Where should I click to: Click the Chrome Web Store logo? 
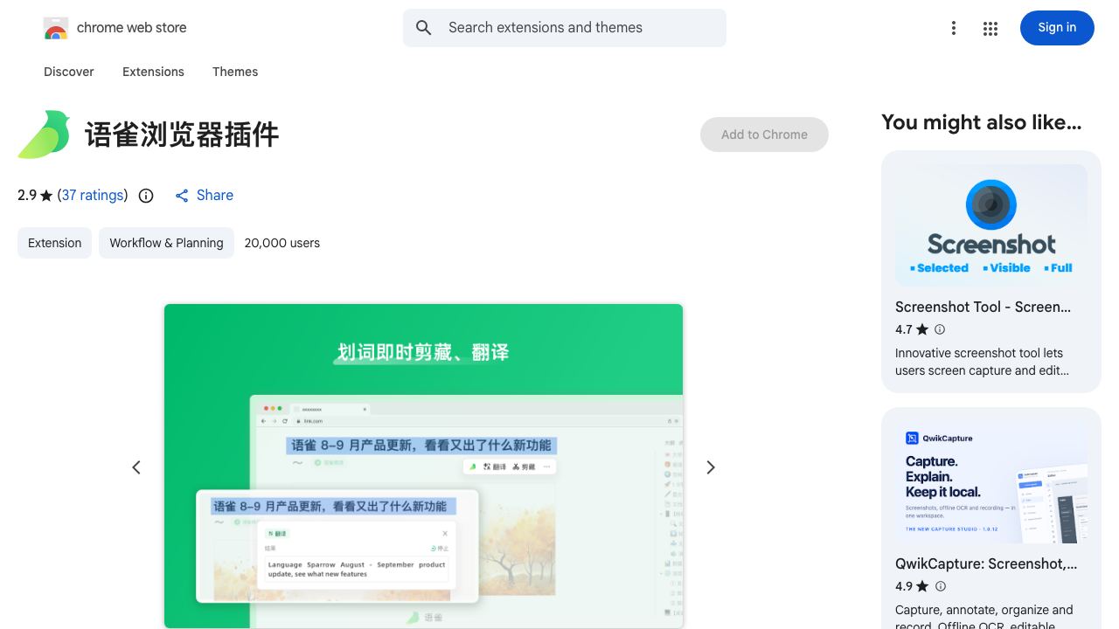pos(56,28)
